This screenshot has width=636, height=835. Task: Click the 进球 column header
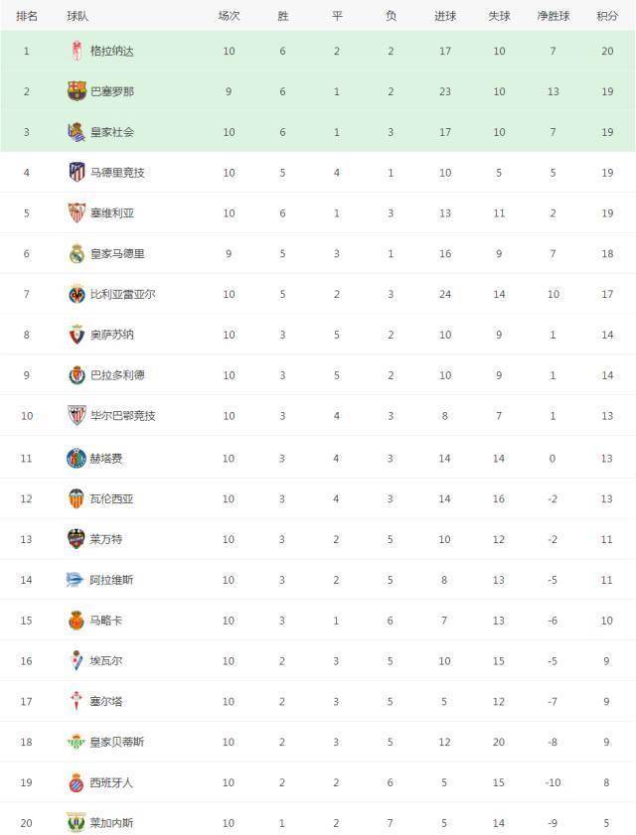pyautogui.click(x=445, y=16)
